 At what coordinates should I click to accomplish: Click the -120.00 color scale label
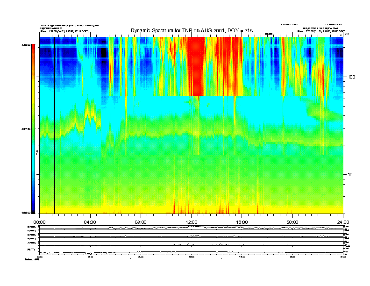pos(26,44)
